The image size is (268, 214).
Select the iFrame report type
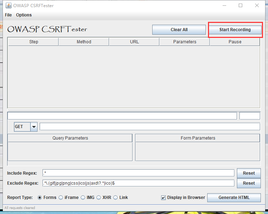tap(61, 198)
